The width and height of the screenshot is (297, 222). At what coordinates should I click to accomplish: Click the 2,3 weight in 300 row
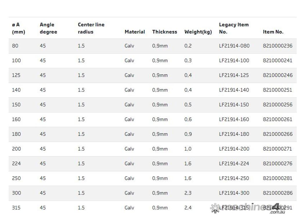(188, 193)
